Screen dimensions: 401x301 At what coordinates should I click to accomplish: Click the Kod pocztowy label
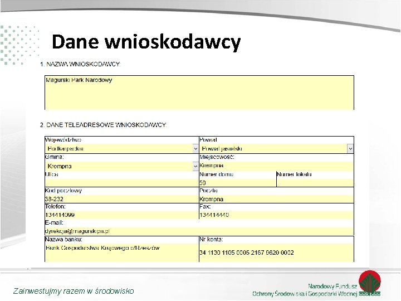[63, 191]
